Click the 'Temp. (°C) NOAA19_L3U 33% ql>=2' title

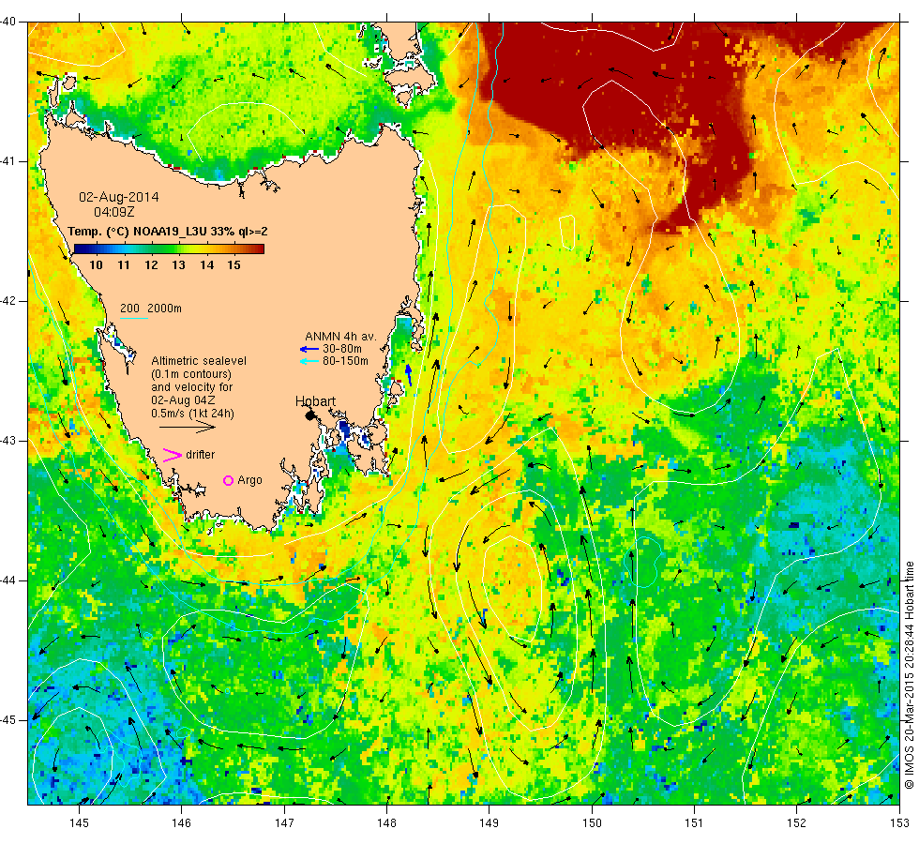[x=168, y=232]
